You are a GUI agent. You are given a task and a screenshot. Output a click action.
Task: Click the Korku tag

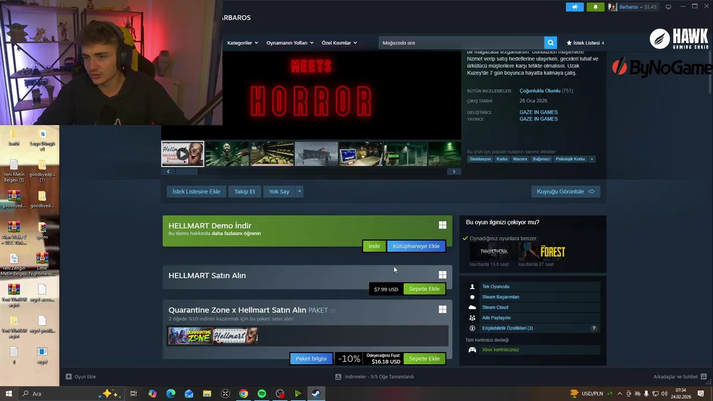502,159
